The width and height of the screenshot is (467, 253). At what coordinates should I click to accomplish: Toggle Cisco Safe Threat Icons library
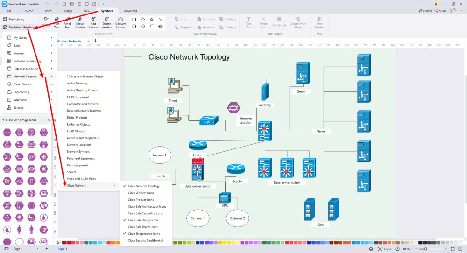146,227
